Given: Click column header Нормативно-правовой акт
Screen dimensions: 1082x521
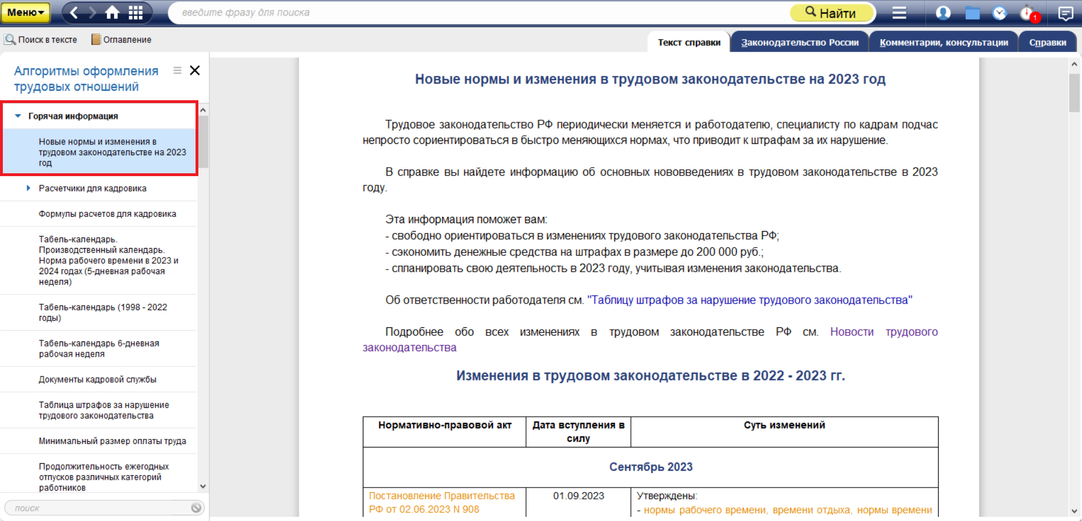Looking at the screenshot, I should coord(445,425).
